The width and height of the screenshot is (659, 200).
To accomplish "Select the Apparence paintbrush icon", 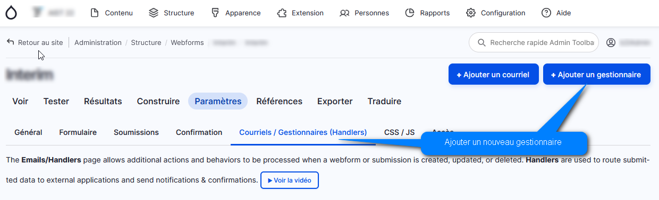I will [215, 13].
